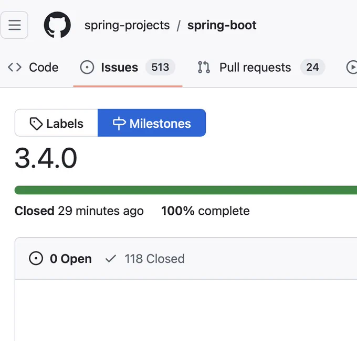The image size is (357, 341).
Task: Click the pull request branch icon
Action: [204, 67]
